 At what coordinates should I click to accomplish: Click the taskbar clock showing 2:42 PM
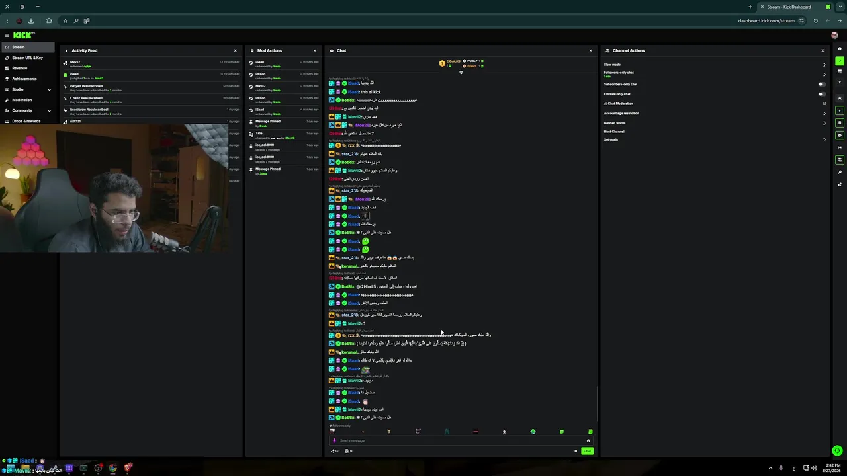point(832,468)
